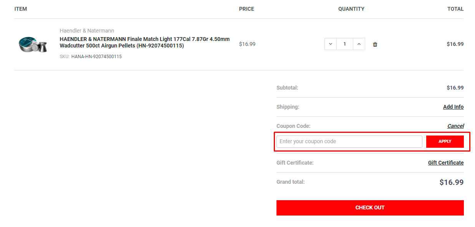Viewport: 475px width, 227px height.
Task: Open the Gift Certificate link
Action: pos(446,163)
